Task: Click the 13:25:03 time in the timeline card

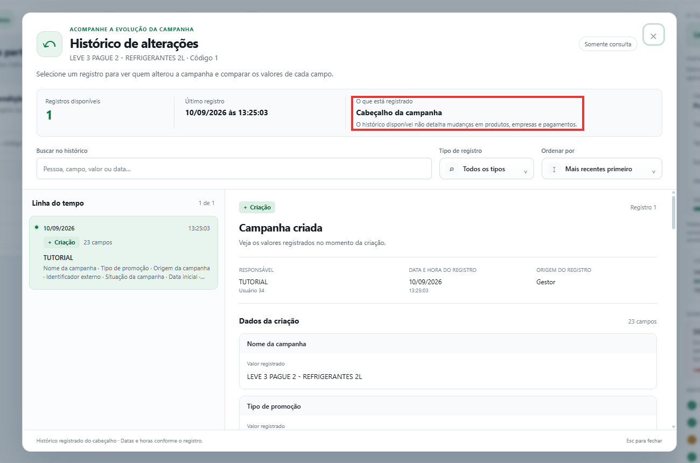Action: (199, 228)
